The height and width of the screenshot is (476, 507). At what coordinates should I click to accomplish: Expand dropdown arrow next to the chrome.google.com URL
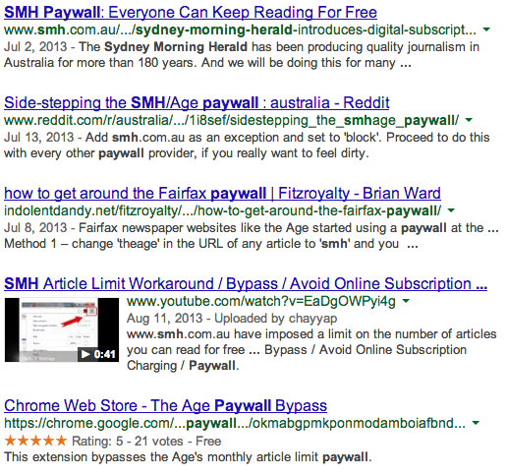click(x=476, y=423)
